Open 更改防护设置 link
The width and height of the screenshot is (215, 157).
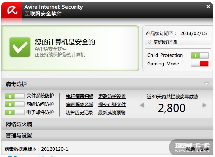(x=112, y=96)
